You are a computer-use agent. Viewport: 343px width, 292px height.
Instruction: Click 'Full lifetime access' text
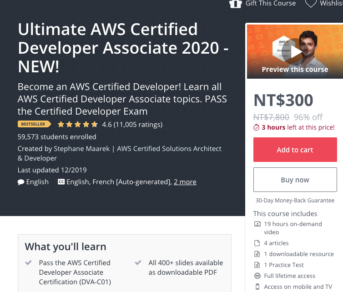coord(290,276)
